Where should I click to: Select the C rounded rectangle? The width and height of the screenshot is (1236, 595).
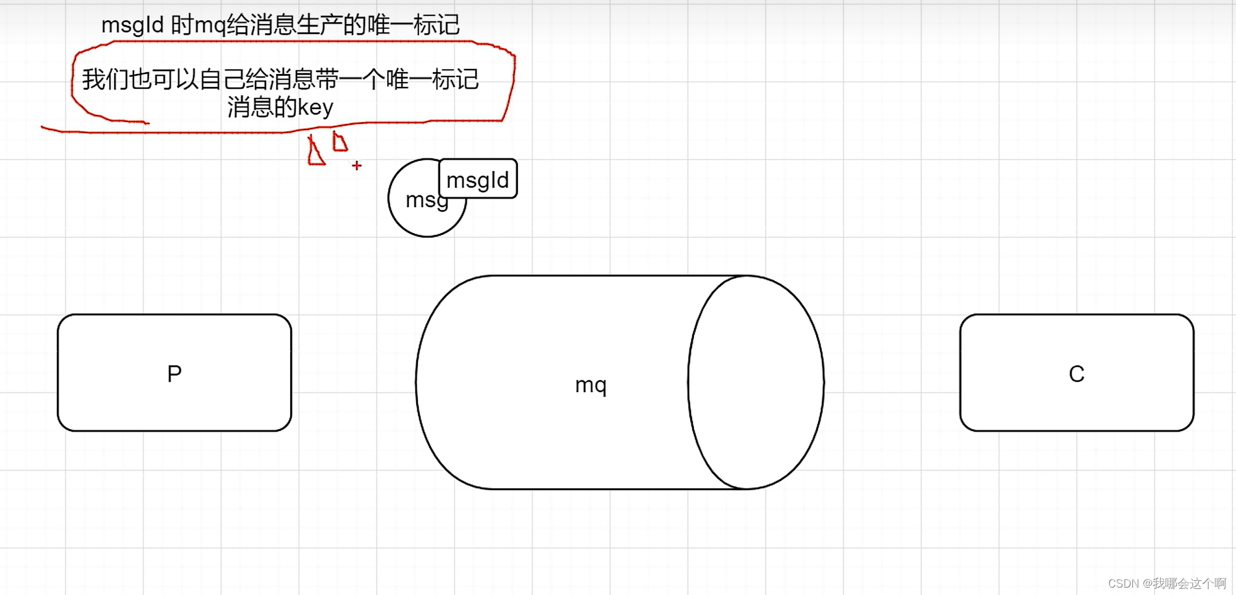(x=1076, y=372)
